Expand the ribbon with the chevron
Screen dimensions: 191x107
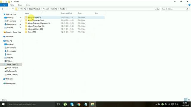[186, 5]
